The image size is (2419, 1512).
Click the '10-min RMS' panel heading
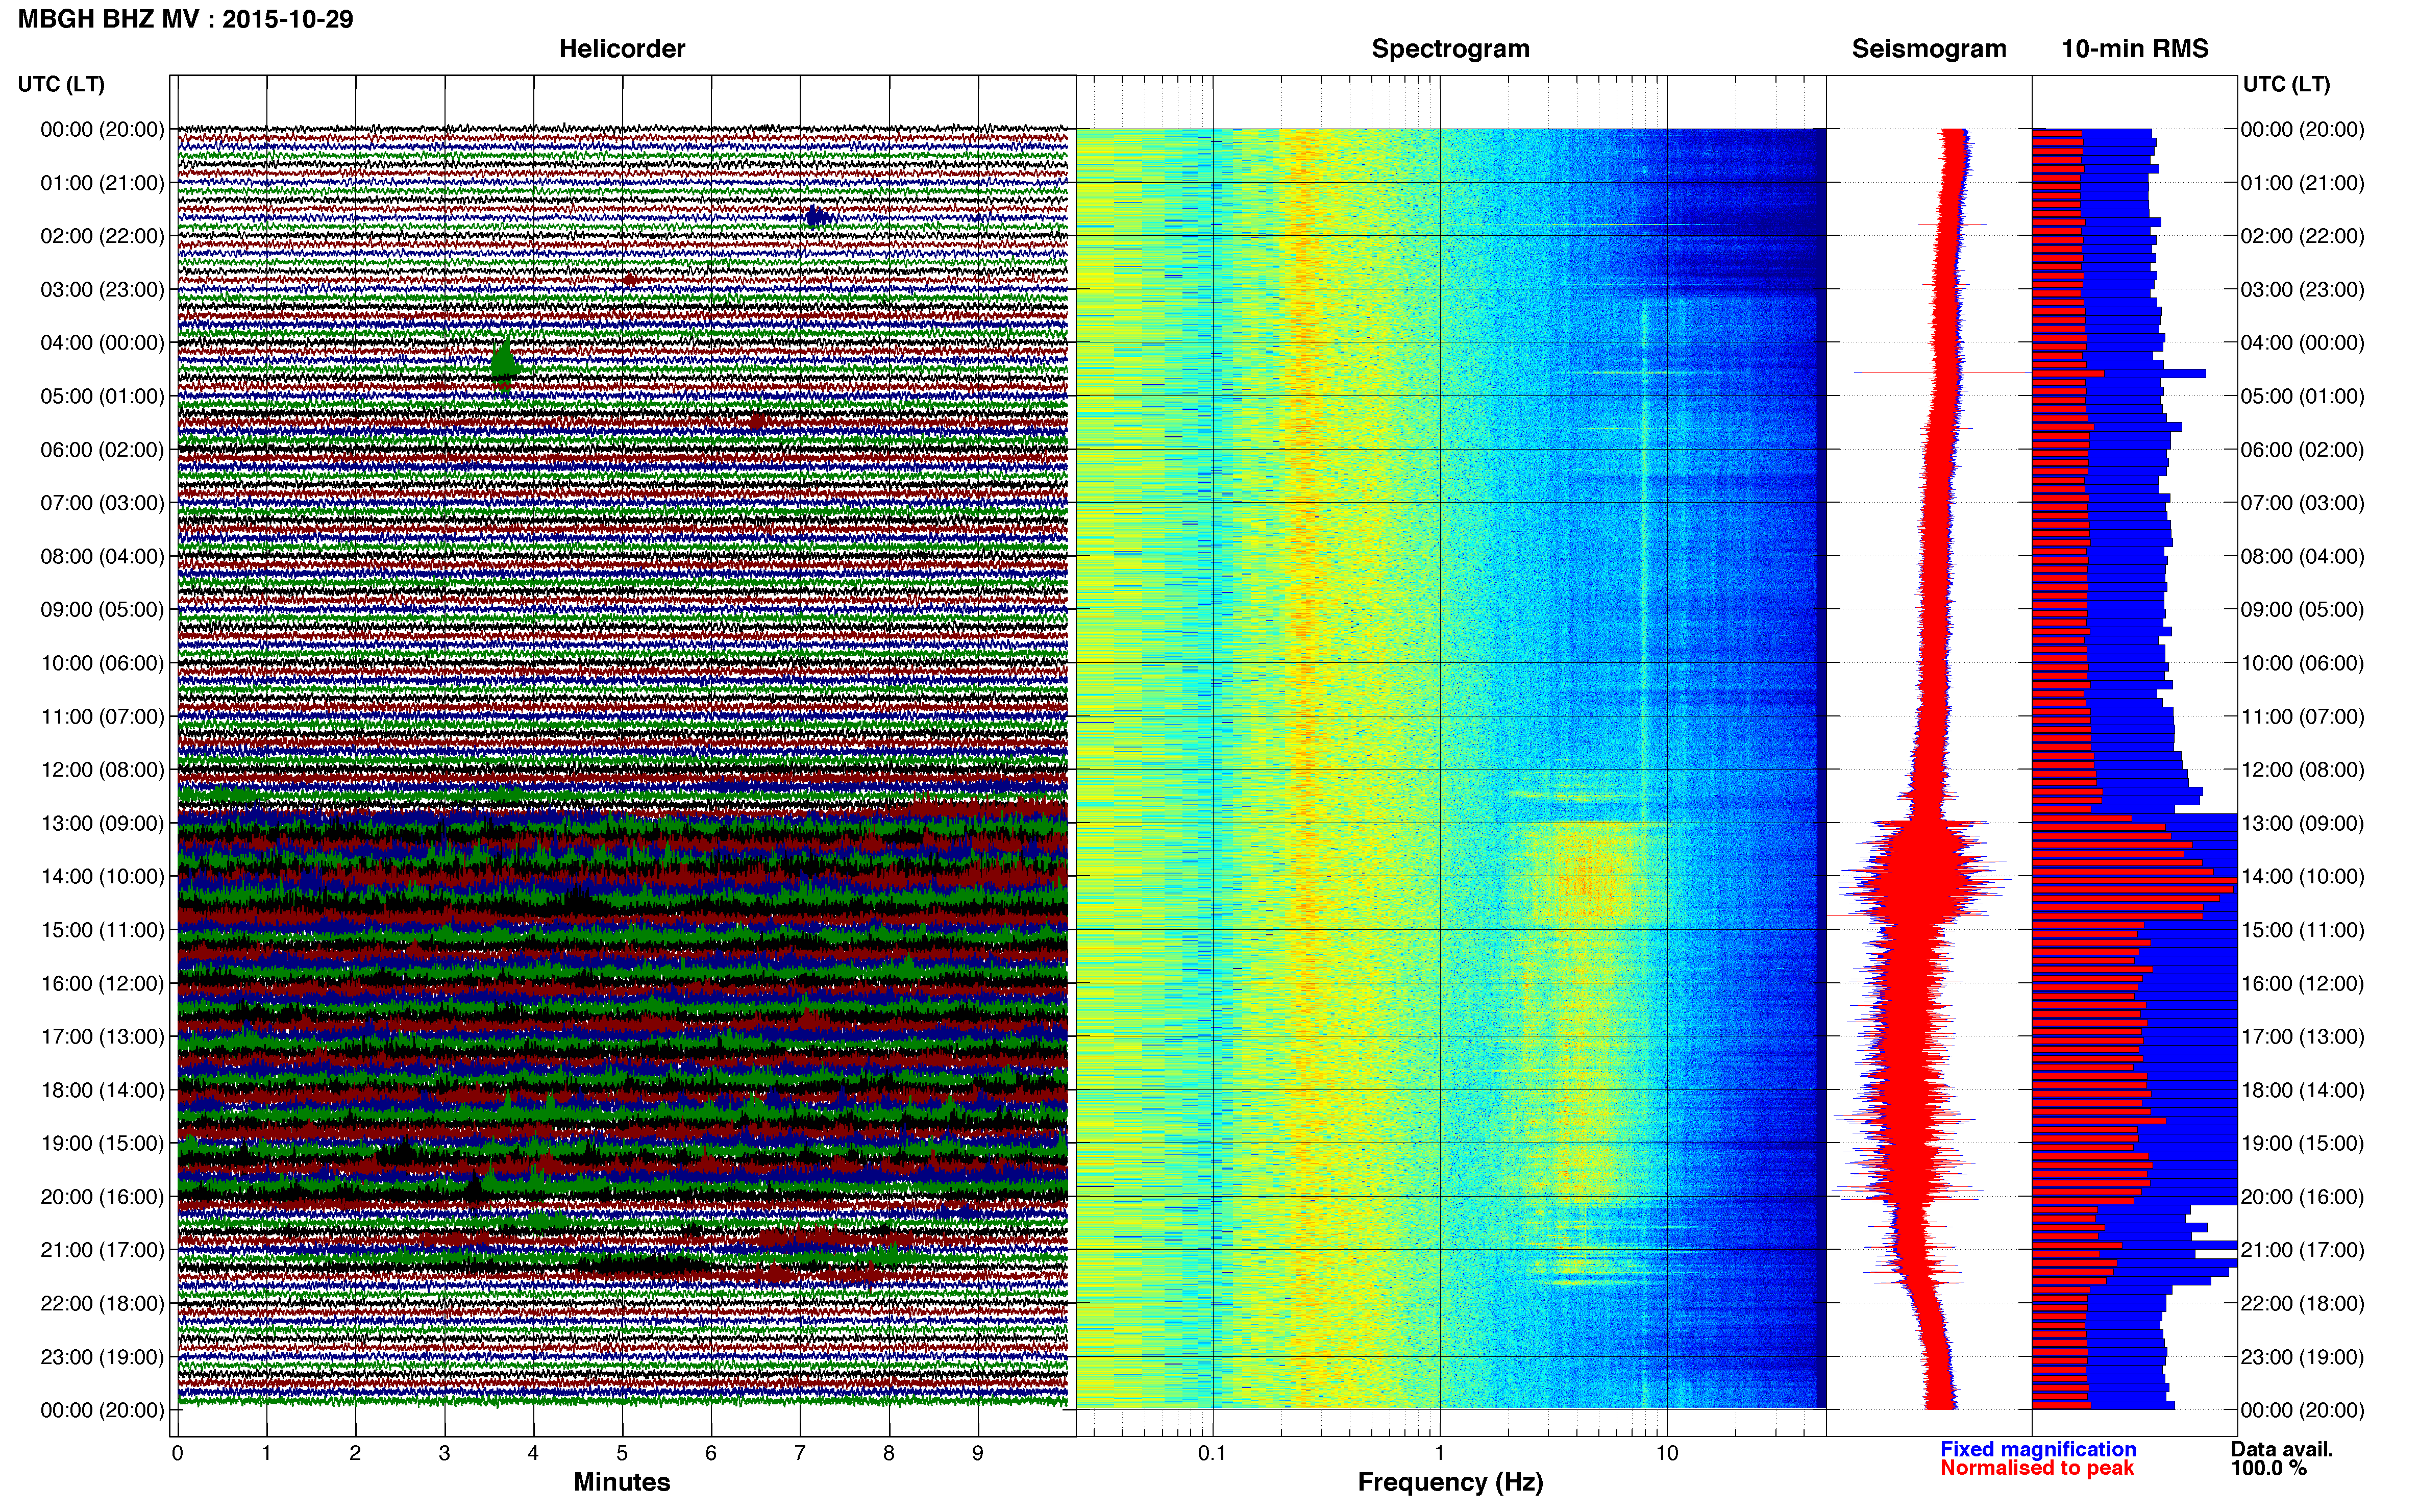click(2135, 49)
